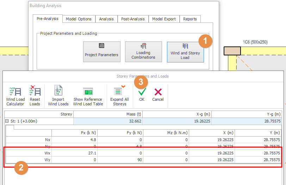Confirm with the green OK checkmark
286x185 pixels.
click(142, 94)
